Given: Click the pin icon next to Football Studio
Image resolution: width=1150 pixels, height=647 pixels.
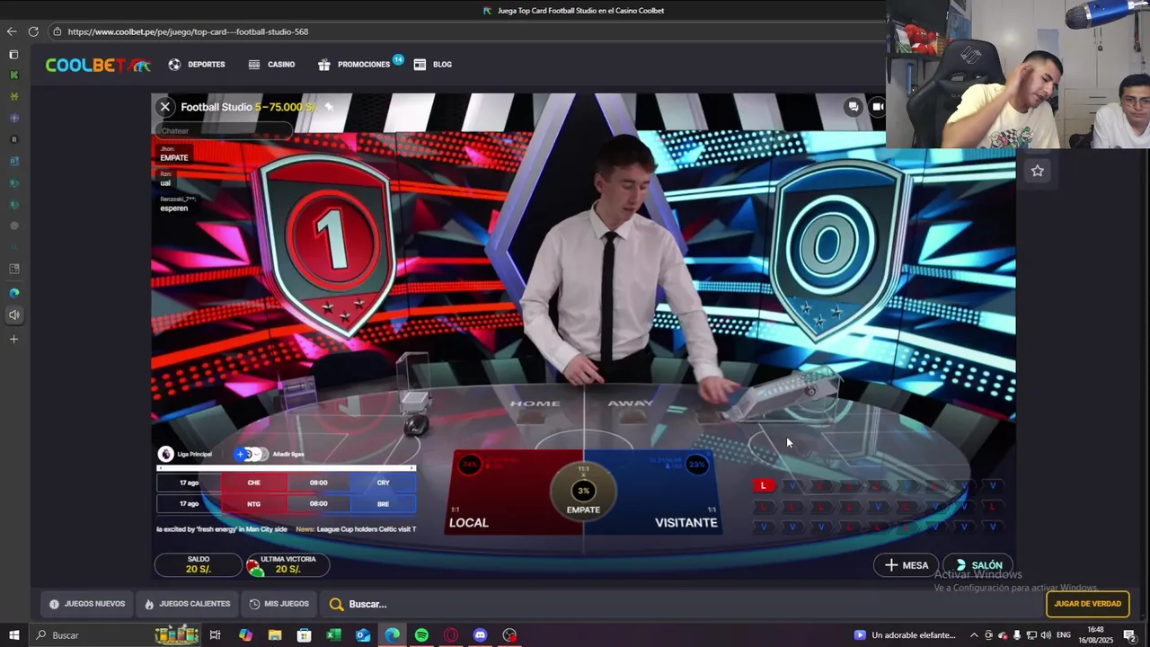Looking at the screenshot, I should 329,107.
